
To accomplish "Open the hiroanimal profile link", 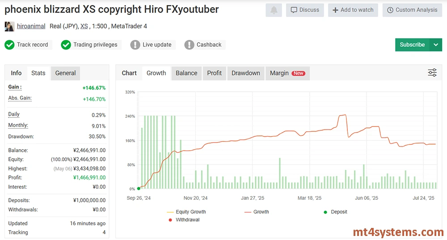I will click(x=31, y=26).
